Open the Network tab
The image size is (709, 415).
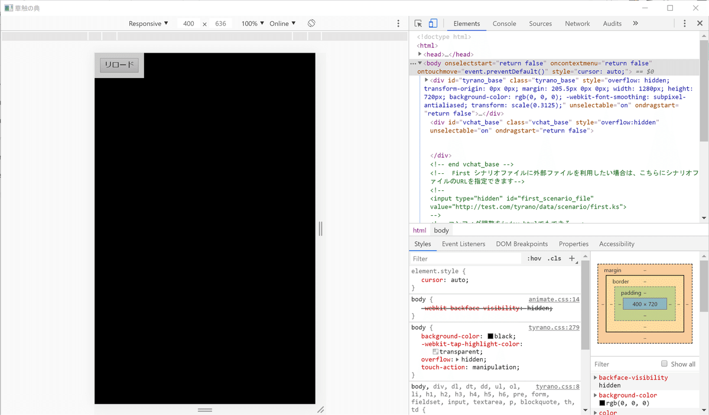point(577,24)
